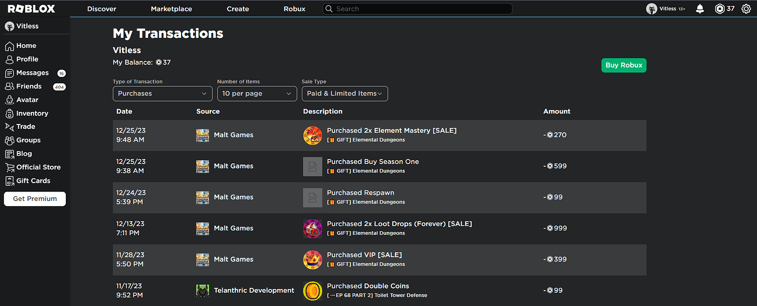This screenshot has height=306, width=757.
Task: Open the Sale Type dropdown
Action: tap(344, 93)
